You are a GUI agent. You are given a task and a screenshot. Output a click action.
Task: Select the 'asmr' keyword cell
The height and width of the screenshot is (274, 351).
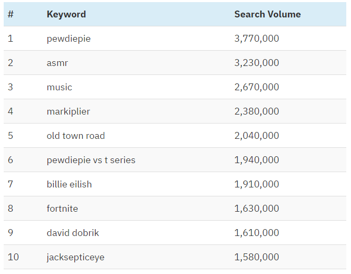click(x=57, y=63)
